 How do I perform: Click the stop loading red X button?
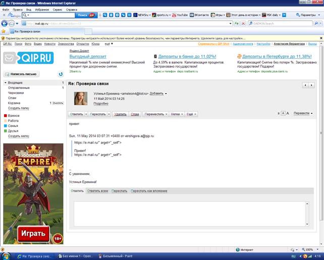coord(243,23)
